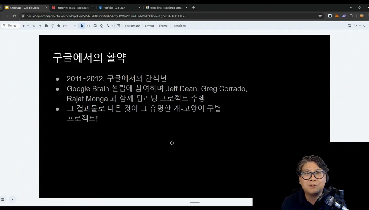Open the Fit zoom level dropdown
This screenshot has width=369, height=210.
click(x=70, y=26)
